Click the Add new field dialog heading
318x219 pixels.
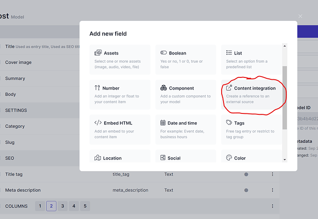[108, 34]
